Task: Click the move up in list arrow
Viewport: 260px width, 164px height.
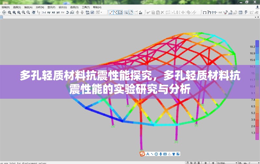Action: pyautogui.click(x=77, y=12)
